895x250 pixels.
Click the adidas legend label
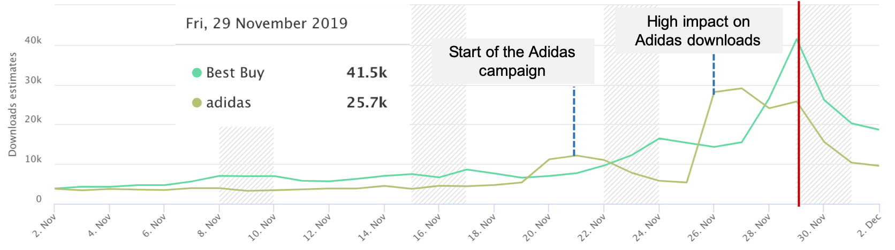click(229, 103)
